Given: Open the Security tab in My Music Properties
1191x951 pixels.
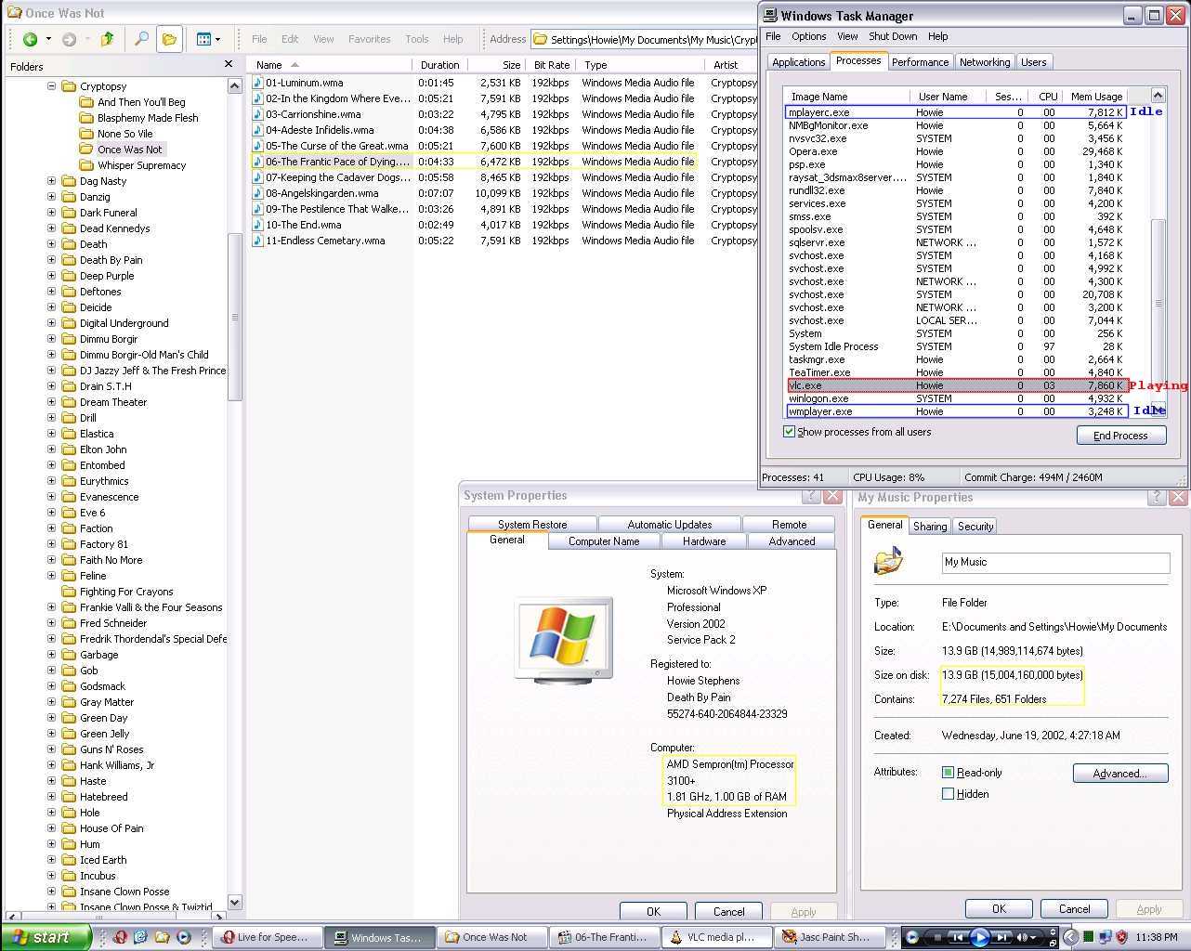Looking at the screenshot, I should click(975, 527).
